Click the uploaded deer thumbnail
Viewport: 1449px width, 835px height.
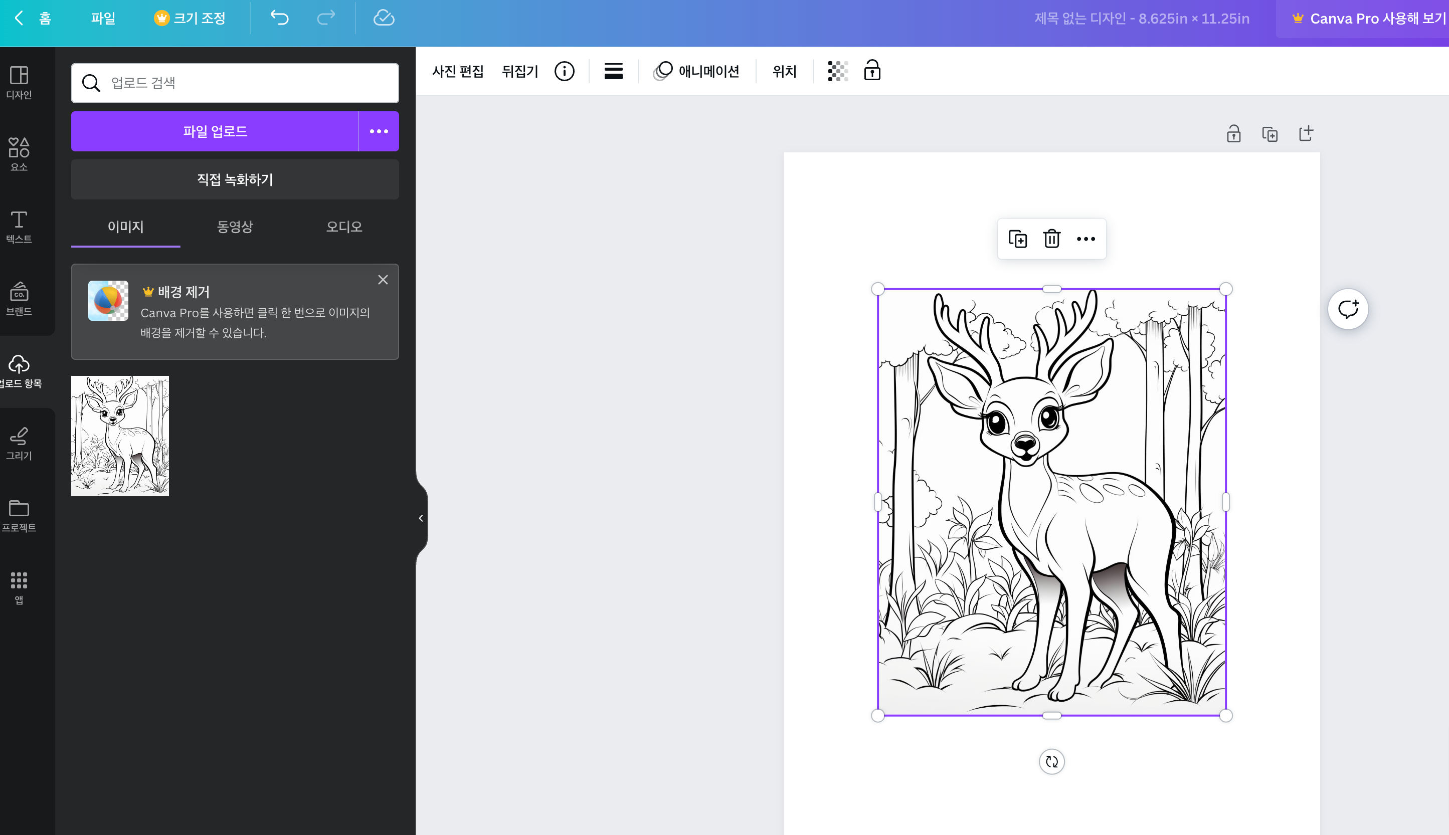120,436
